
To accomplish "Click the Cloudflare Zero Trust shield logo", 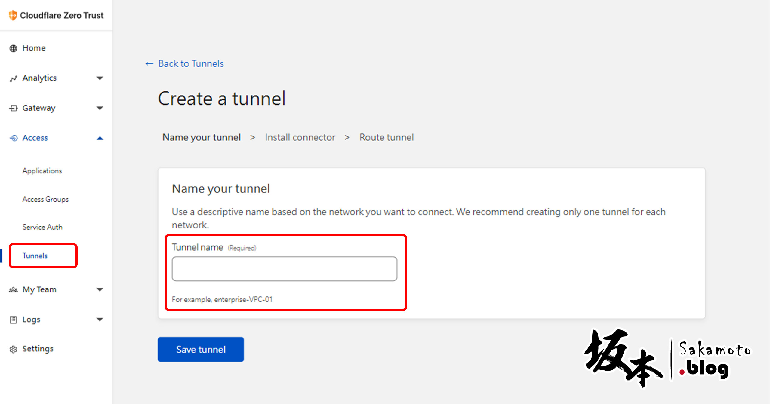I will tap(13, 15).
